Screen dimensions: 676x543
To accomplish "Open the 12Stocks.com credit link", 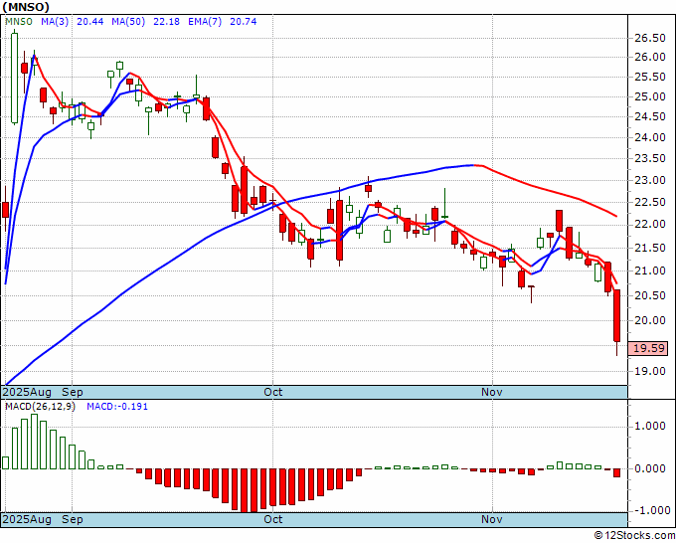I will (x=634, y=535).
